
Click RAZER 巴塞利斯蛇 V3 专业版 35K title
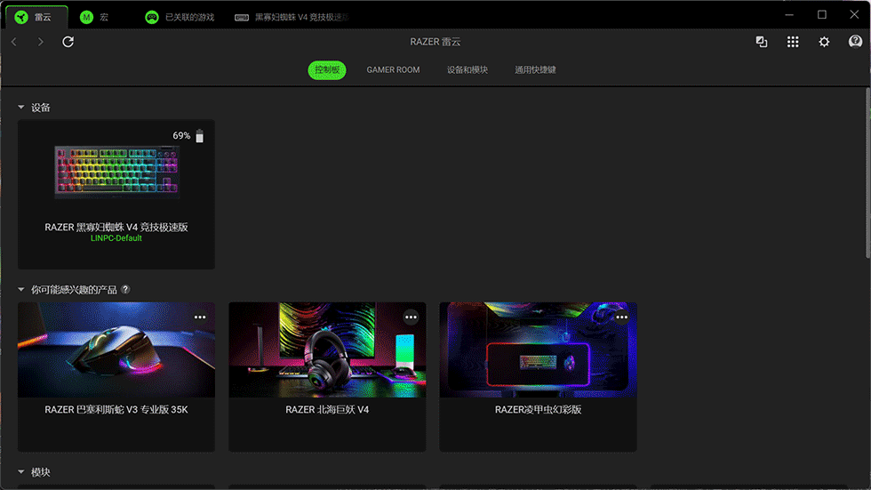[116, 409]
